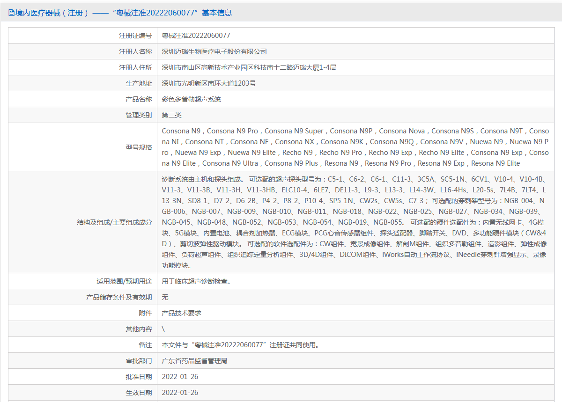Click the 批准日期 label
Screen dimensions: 562x402
[139, 377]
